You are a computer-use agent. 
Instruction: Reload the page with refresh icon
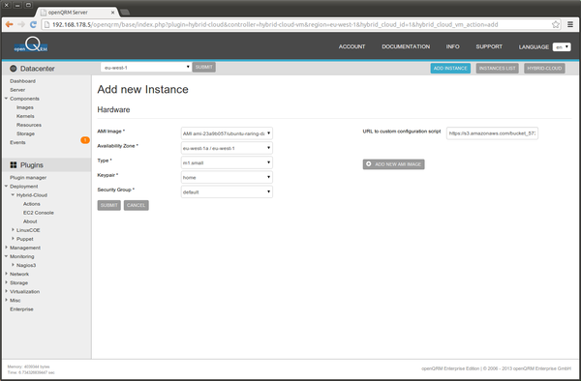click(x=33, y=24)
